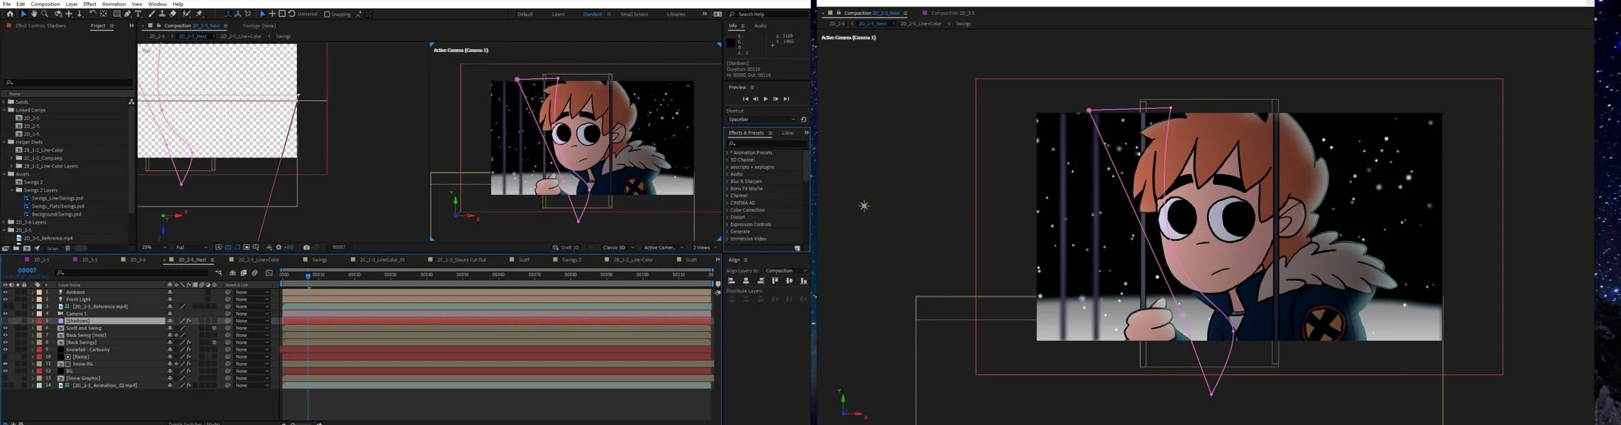This screenshot has width=1621, height=425.
Task: Reset the Preview shortcut settings icon
Action: (x=804, y=119)
